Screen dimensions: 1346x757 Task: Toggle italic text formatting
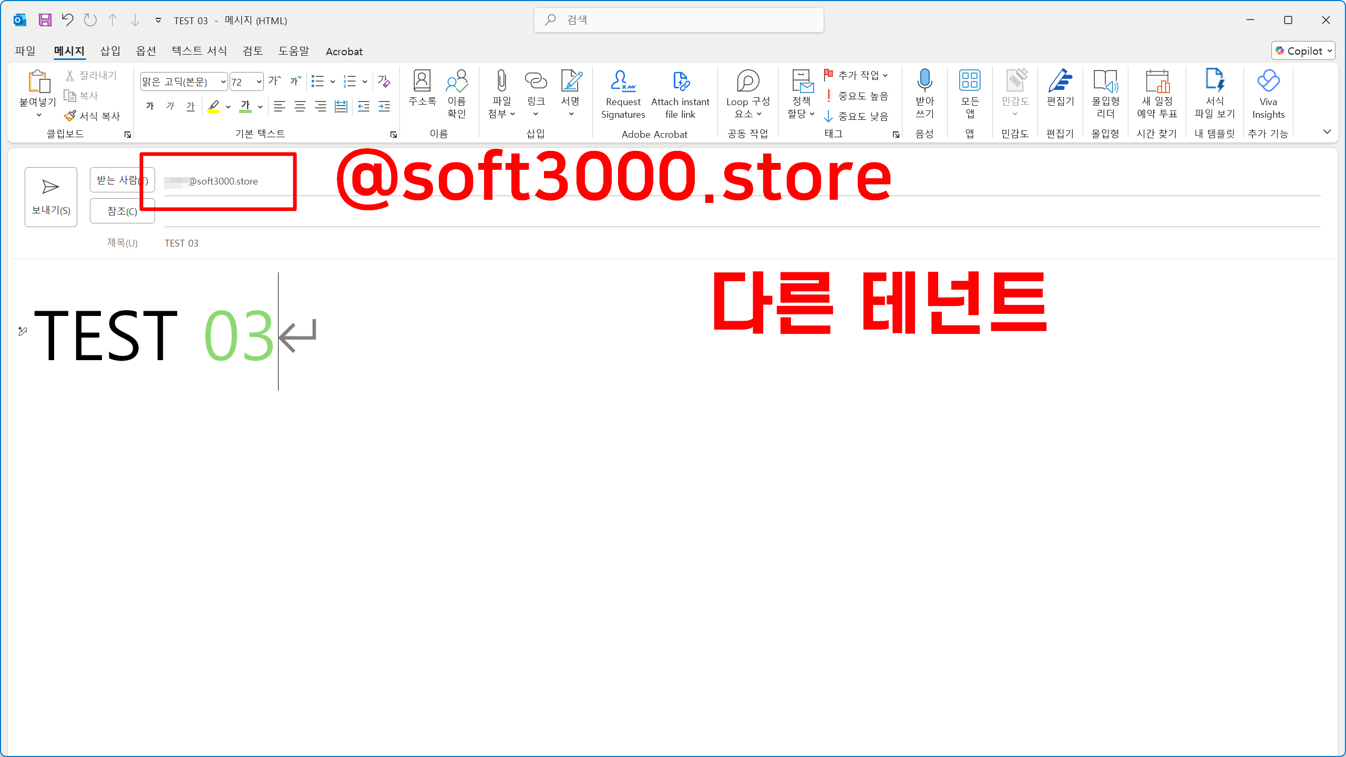tap(170, 106)
